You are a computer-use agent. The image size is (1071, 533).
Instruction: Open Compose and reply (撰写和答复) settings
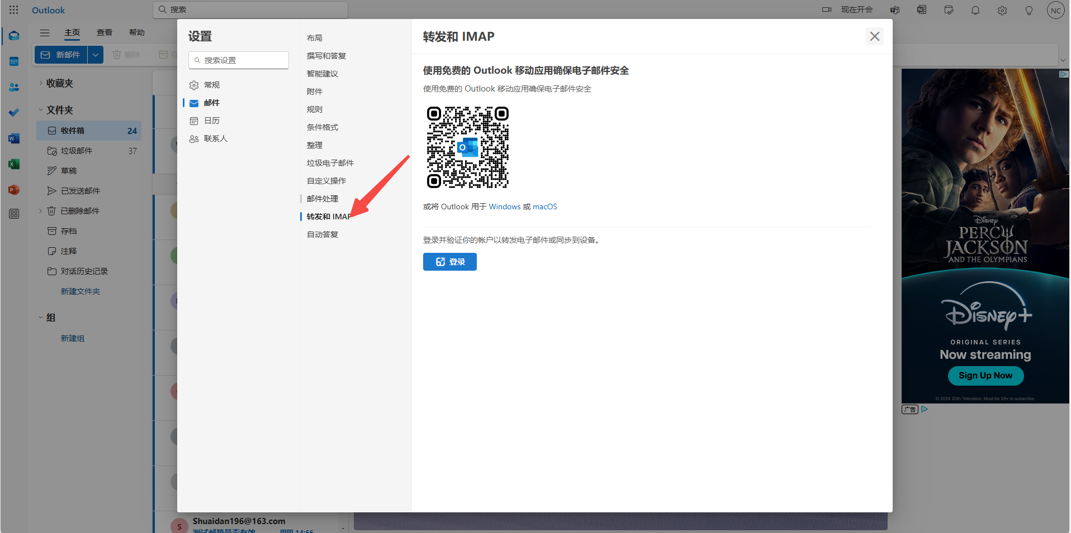click(326, 56)
